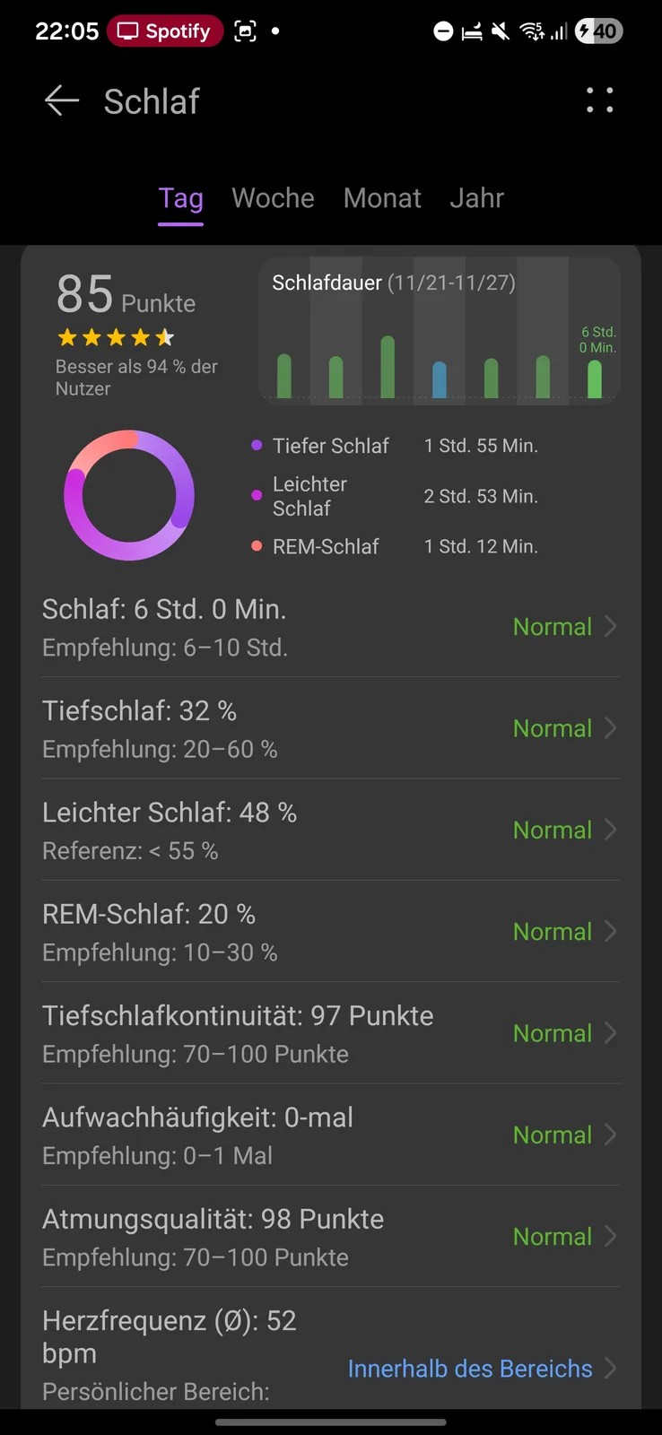Expand the Schlaf 6 Std. 0 Min. row chevron
The width and height of the screenshot is (662, 1435).
611,626
